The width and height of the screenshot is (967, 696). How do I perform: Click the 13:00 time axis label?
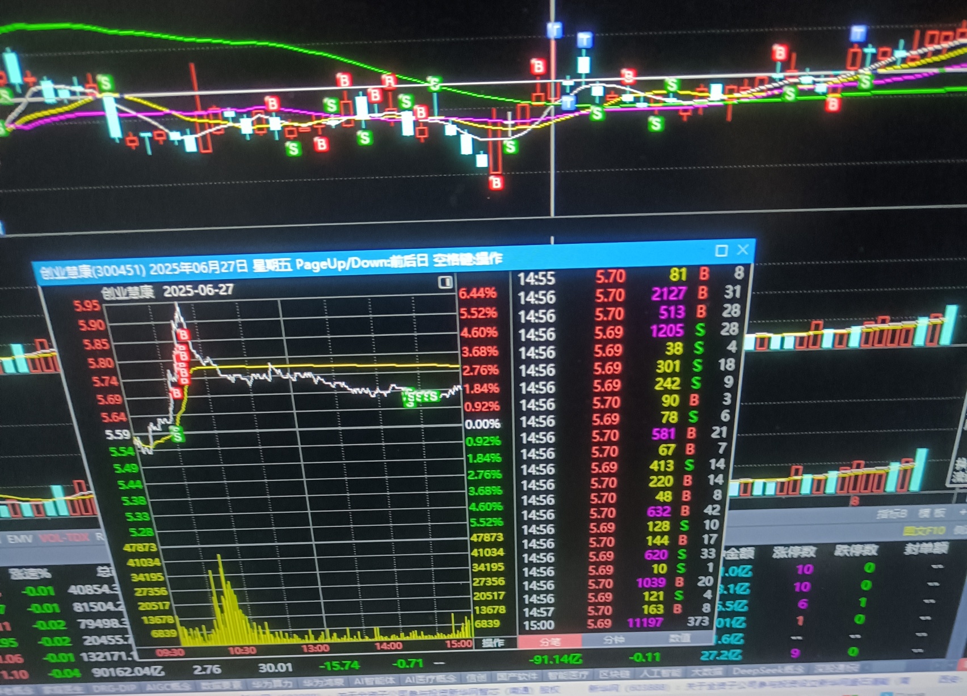click(316, 648)
